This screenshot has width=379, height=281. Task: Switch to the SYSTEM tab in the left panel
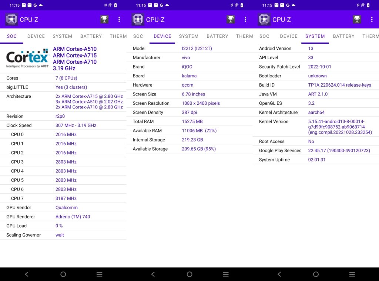click(62, 36)
